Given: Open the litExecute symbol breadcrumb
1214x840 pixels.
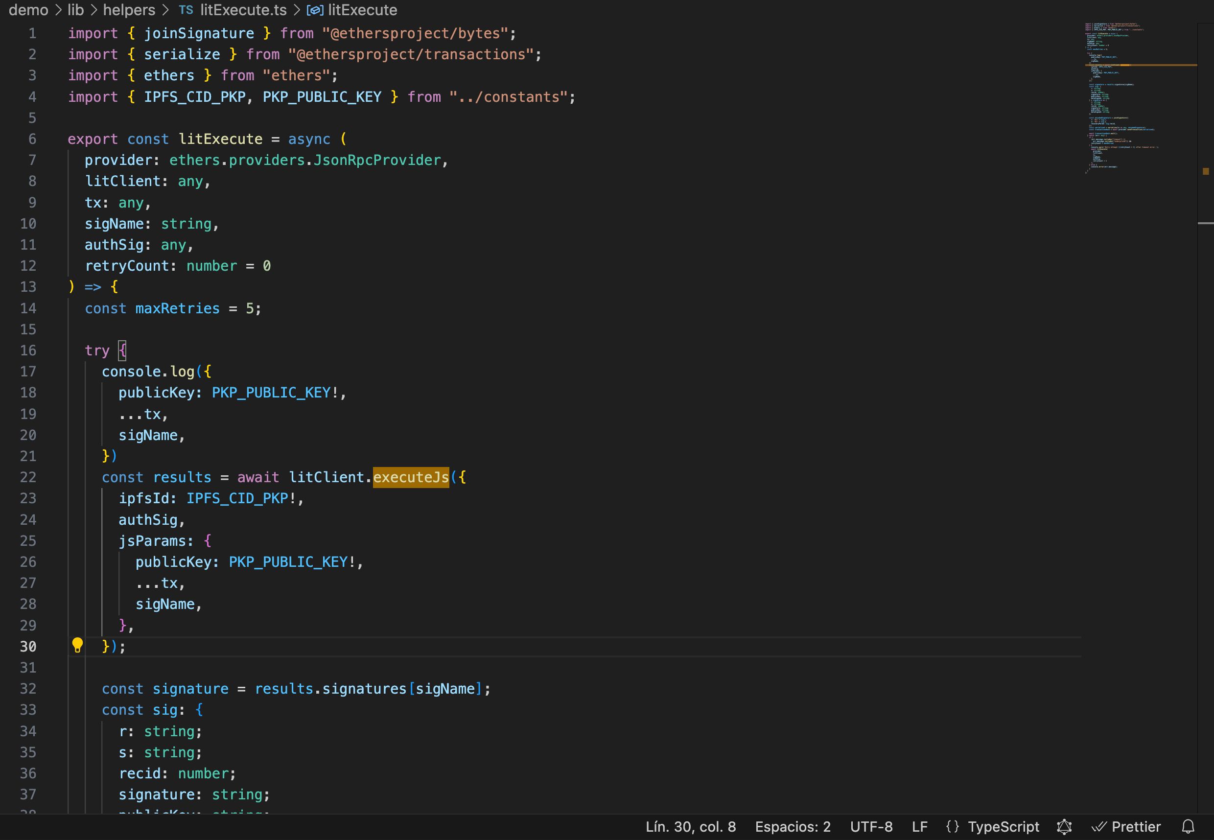Looking at the screenshot, I should 363,10.
